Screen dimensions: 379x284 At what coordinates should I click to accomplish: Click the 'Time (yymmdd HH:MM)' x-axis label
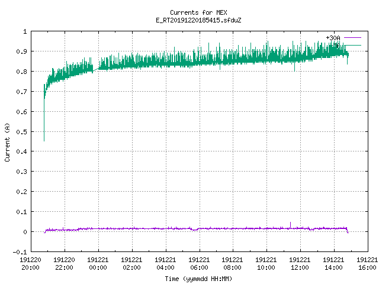click(x=198, y=279)
